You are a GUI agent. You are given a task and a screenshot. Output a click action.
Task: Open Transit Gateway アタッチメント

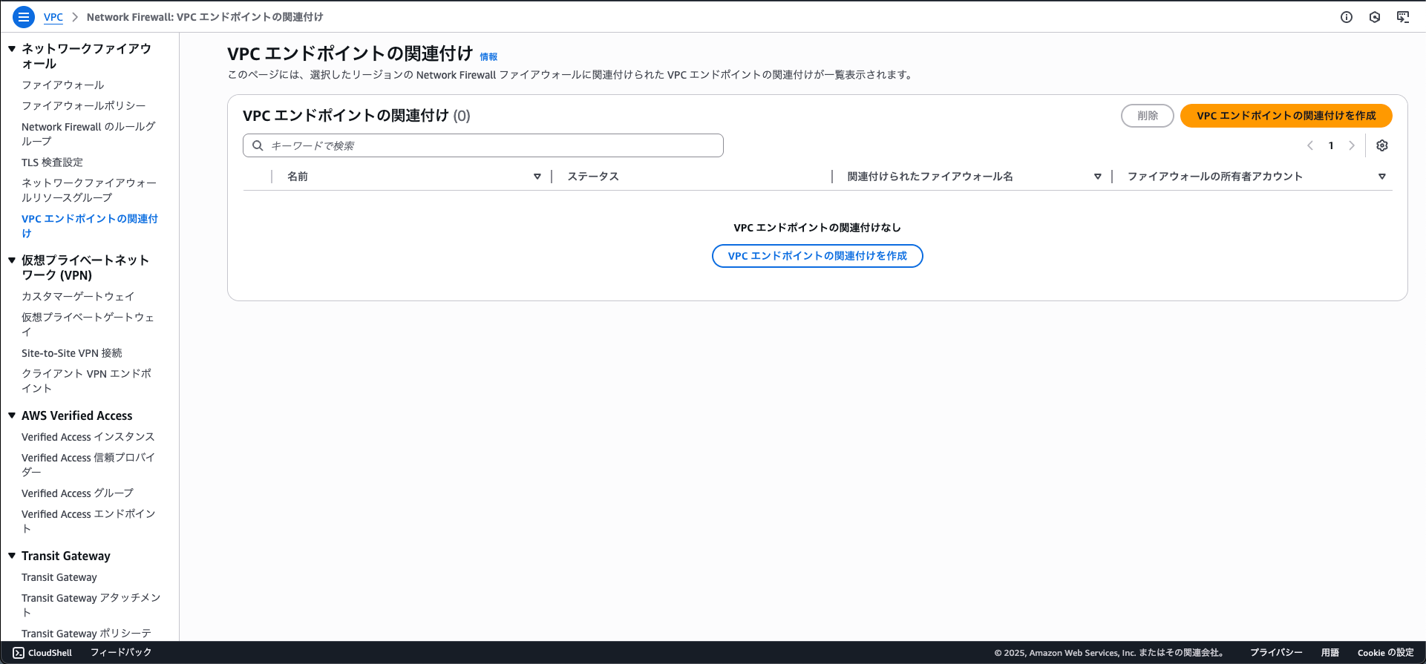point(91,605)
